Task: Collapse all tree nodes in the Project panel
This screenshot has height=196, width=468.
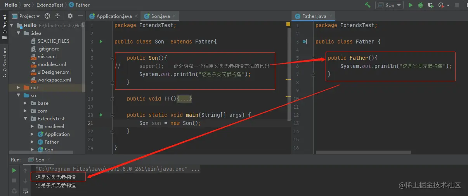Action: pyautogui.click(x=57, y=16)
